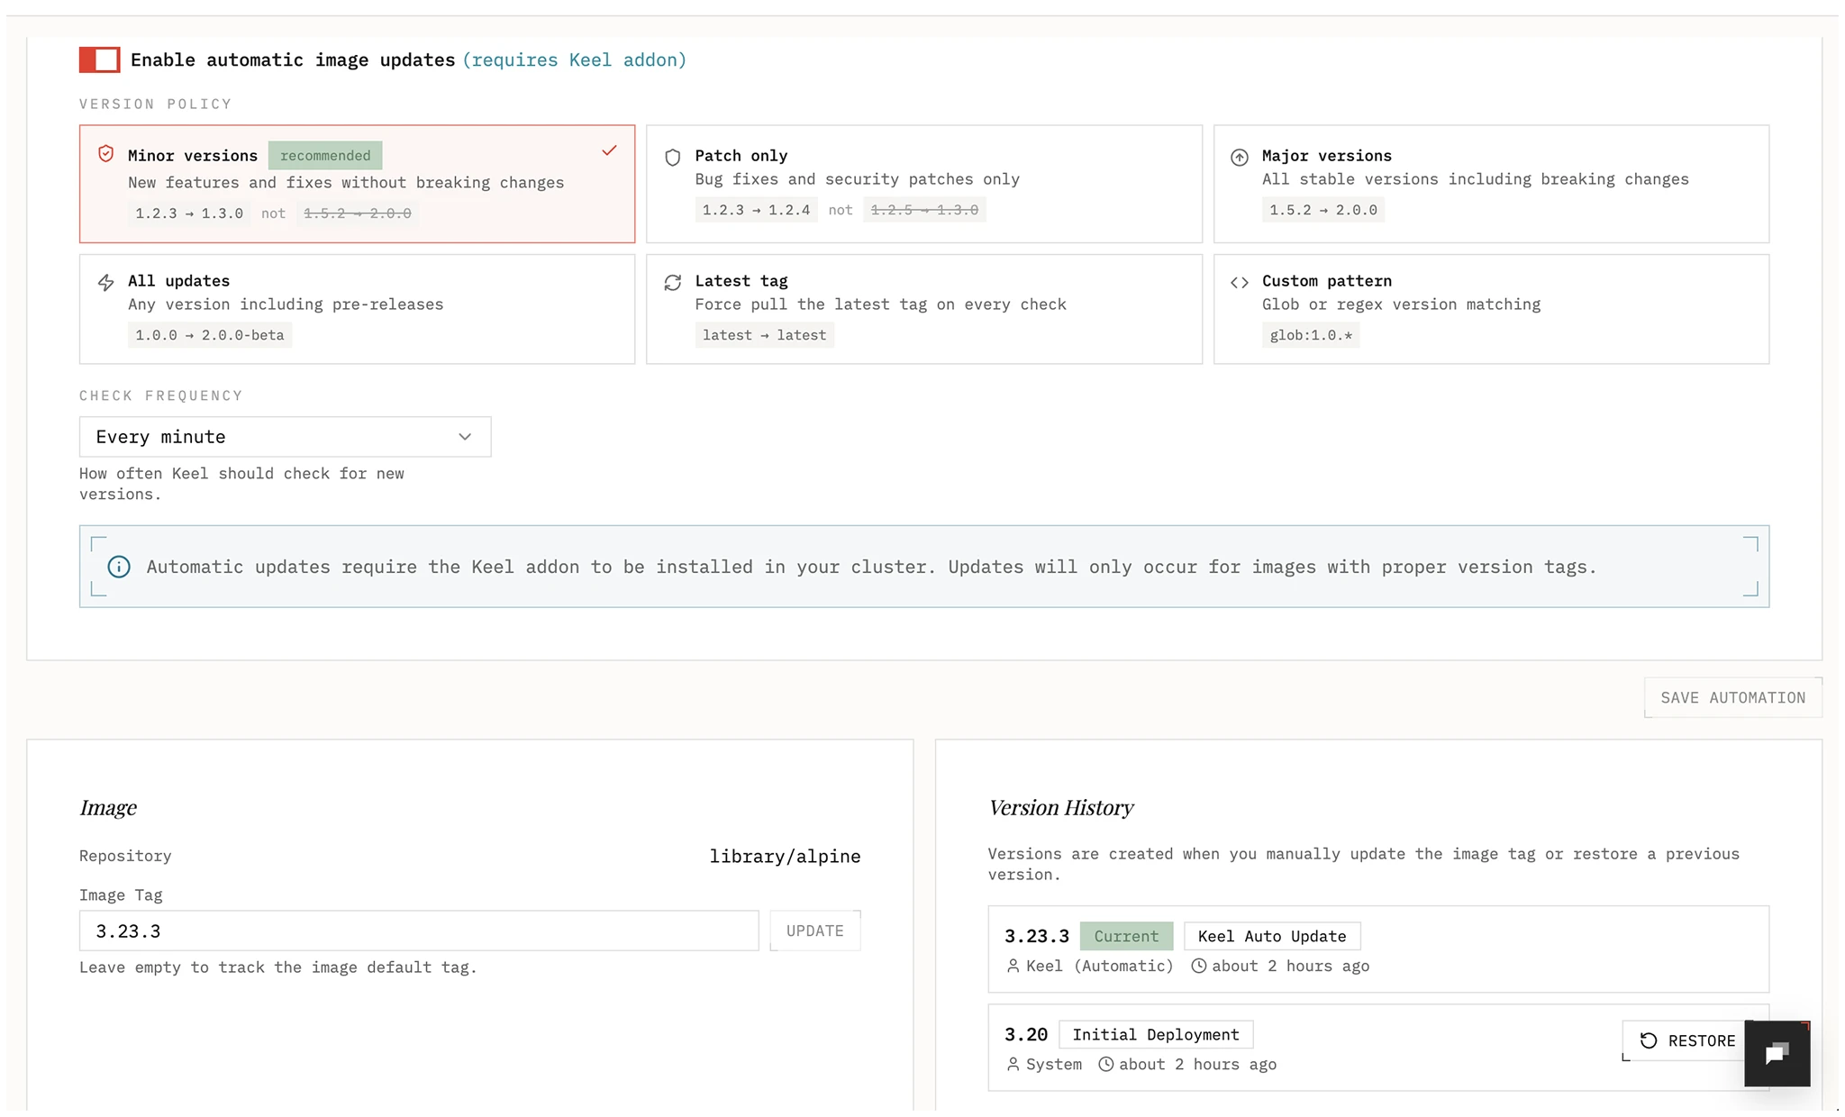The height and width of the screenshot is (1117, 1845).
Task: Click the lightning bolt icon for All updates
Action: click(106, 282)
